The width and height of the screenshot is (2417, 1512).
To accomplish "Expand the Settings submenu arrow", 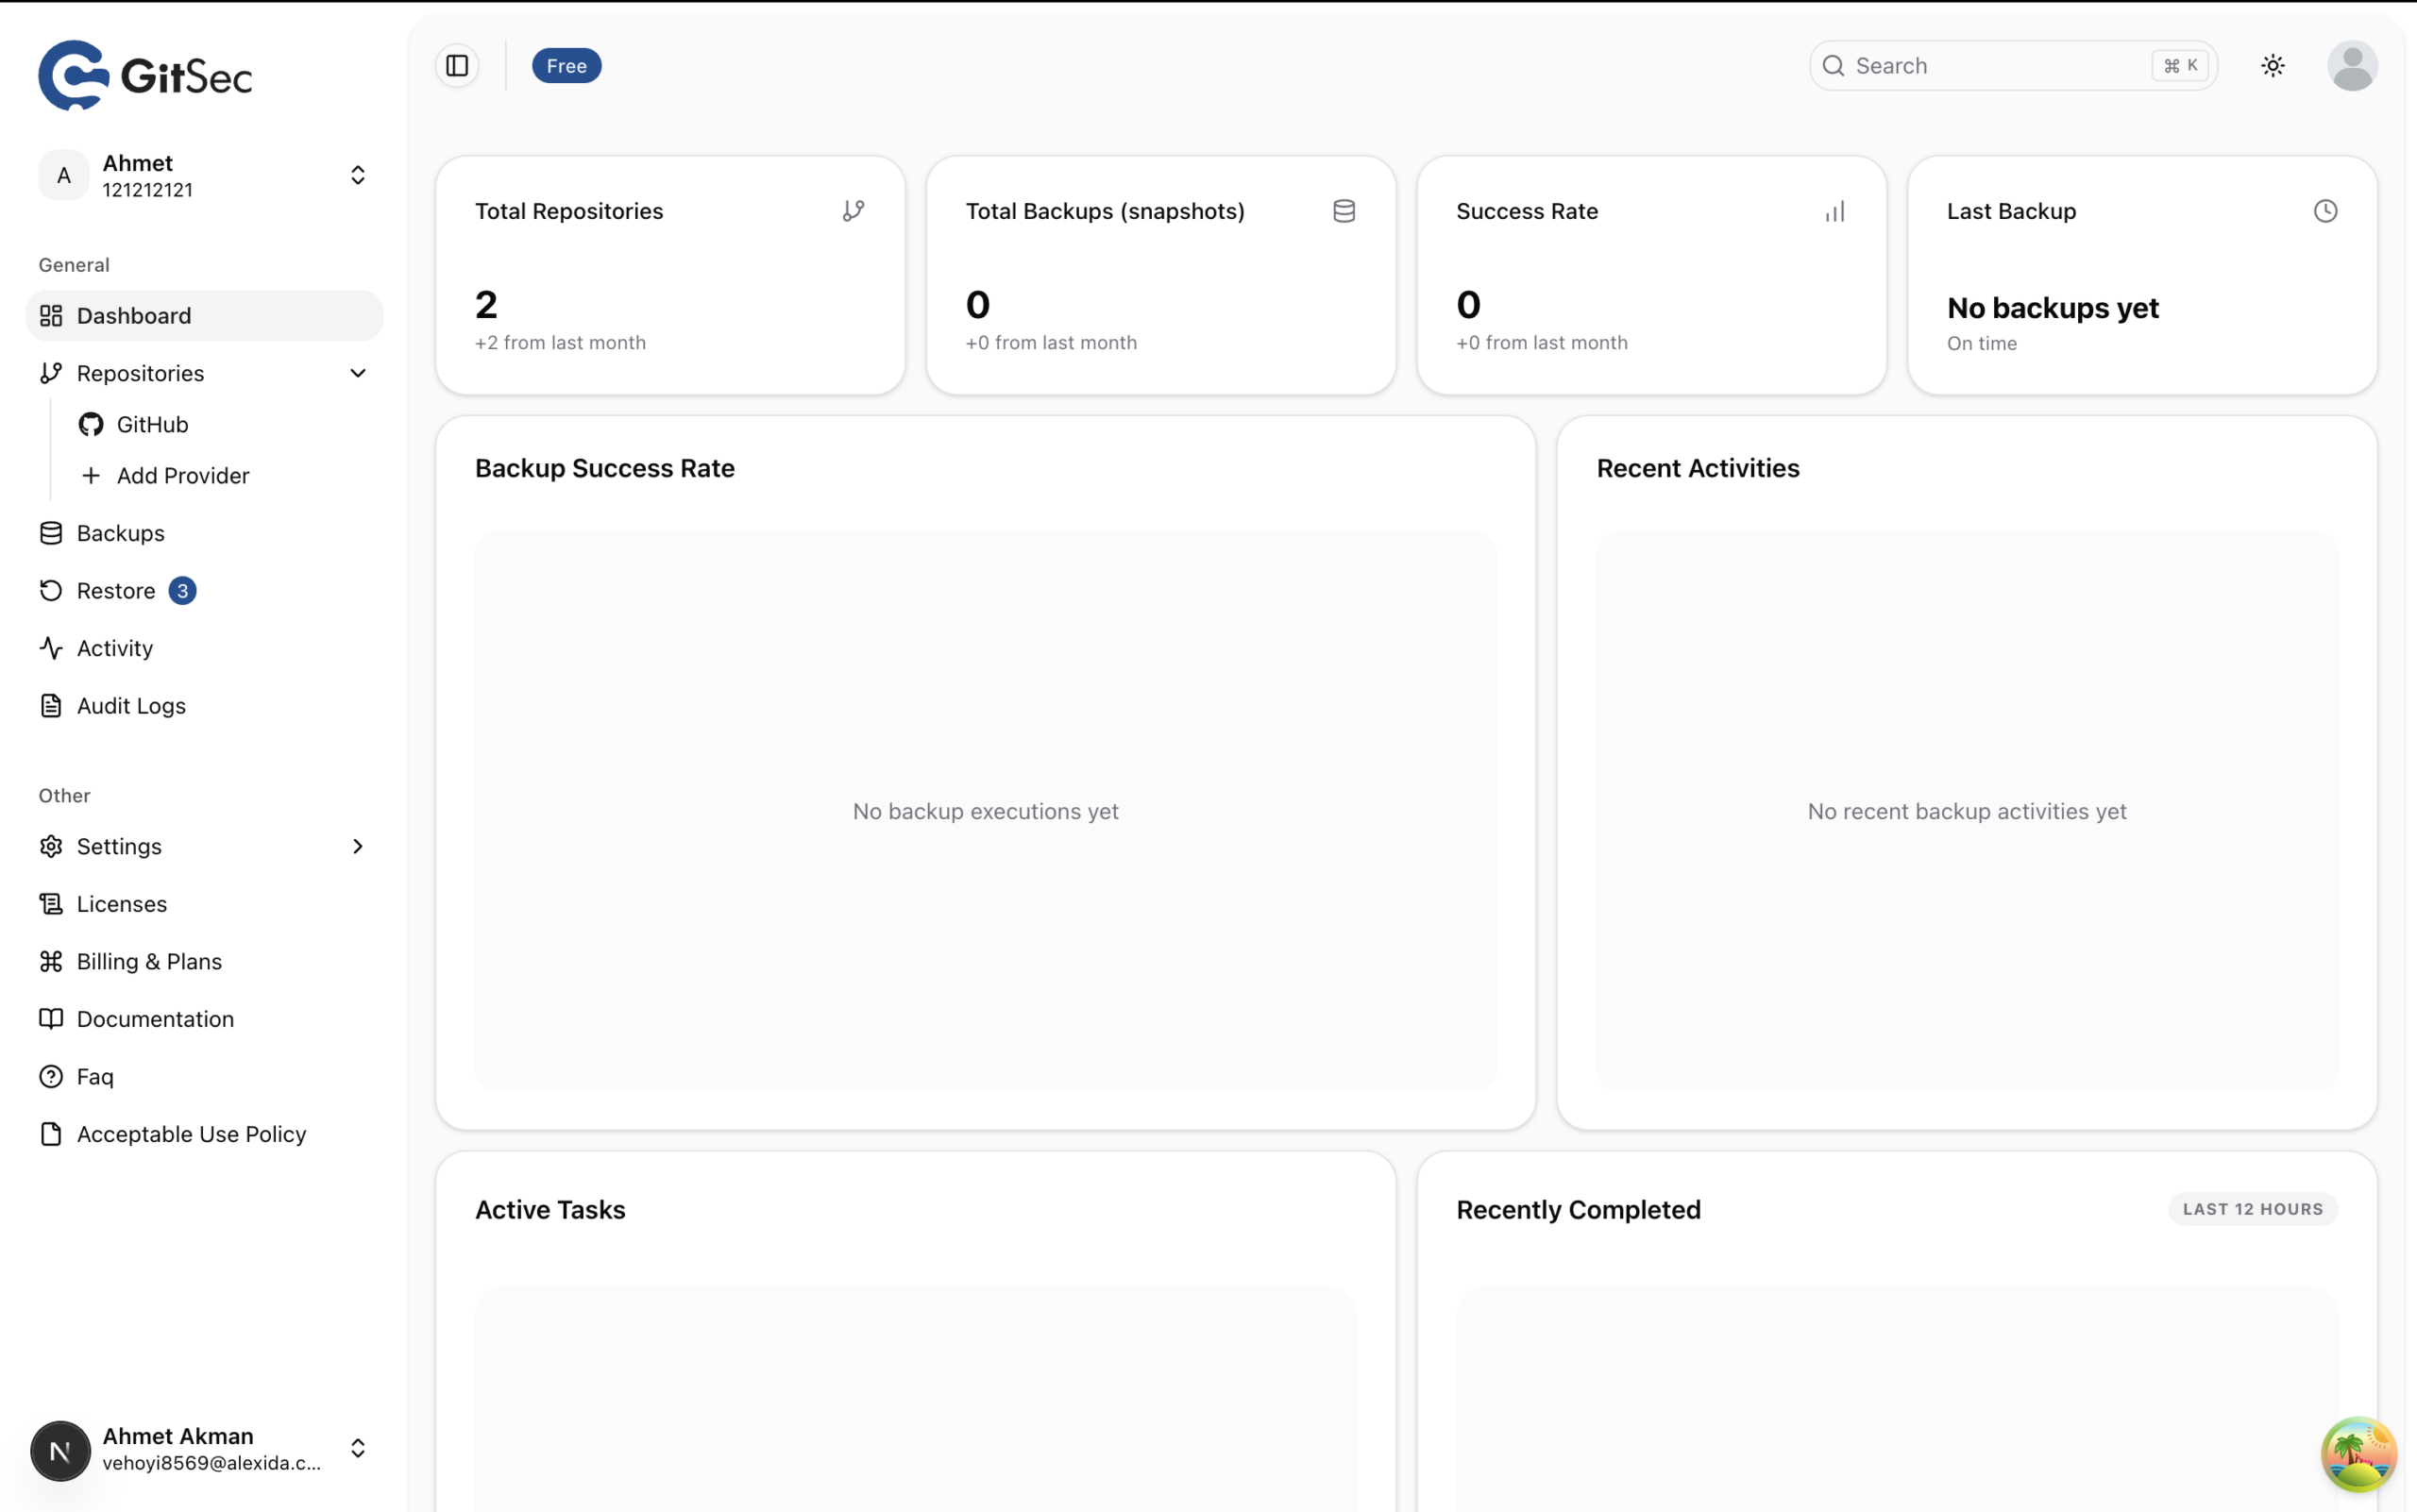I will (358, 846).
